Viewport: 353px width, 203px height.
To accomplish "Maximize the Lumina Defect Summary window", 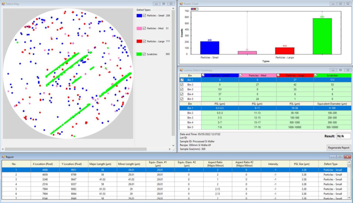I will (x=340, y=70).
